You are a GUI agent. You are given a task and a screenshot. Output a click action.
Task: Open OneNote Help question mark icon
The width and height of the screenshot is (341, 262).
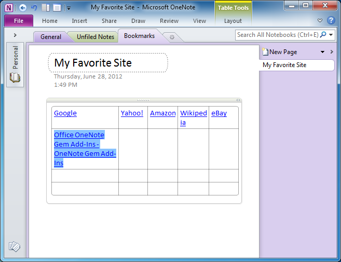point(331,20)
